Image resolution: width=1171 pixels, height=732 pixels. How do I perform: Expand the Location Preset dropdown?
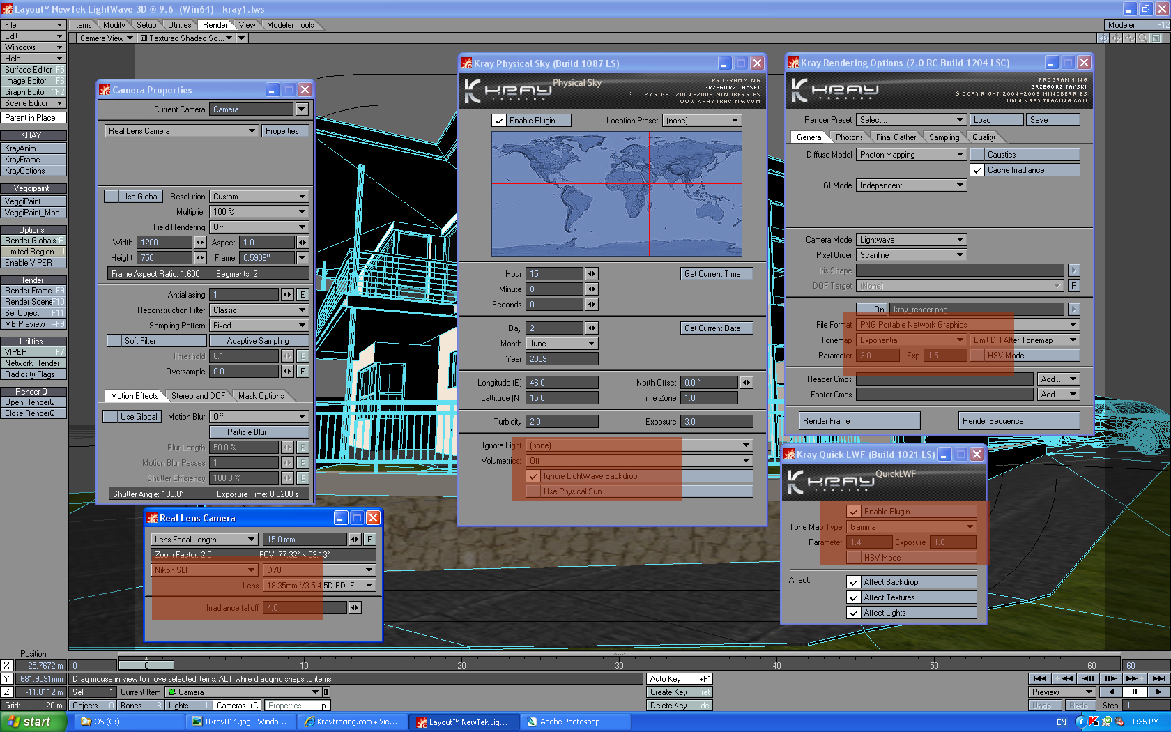[x=702, y=121]
